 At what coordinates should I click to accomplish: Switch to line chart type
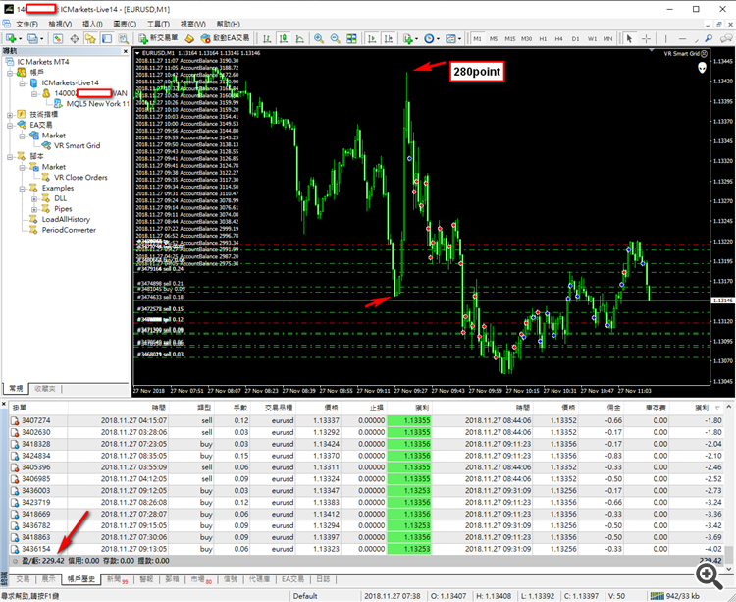pos(300,38)
